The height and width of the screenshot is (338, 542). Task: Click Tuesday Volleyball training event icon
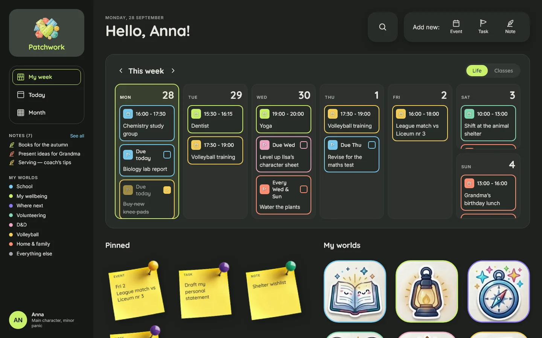pyautogui.click(x=196, y=145)
